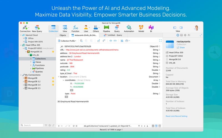Enter full screen for the record view
The width and height of the screenshot is (222, 138).
tap(160, 41)
